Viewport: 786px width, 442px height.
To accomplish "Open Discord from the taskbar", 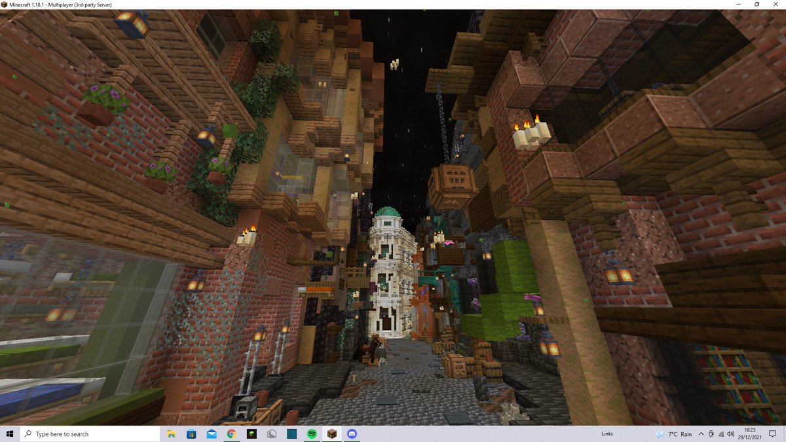I will 352,434.
